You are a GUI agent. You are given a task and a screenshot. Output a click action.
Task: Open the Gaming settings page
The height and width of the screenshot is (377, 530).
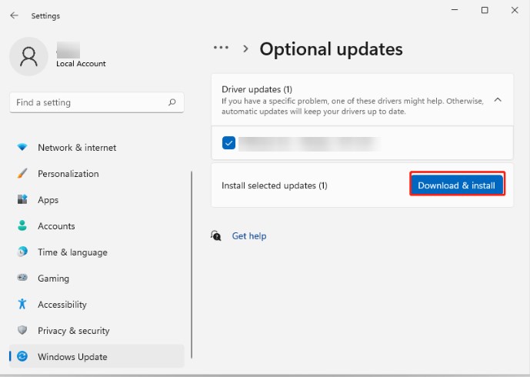[x=53, y=279]
